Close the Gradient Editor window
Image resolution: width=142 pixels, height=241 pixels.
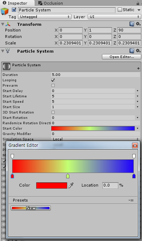click(x=135, y=145)
